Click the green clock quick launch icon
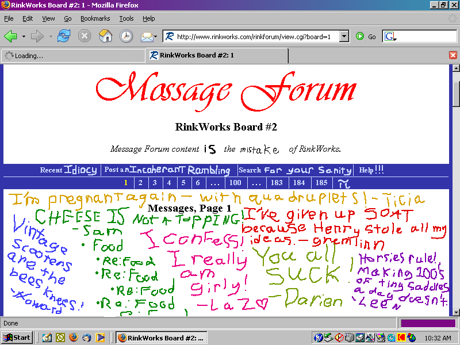The image size is (460, 345). click(x=60, y=338)
